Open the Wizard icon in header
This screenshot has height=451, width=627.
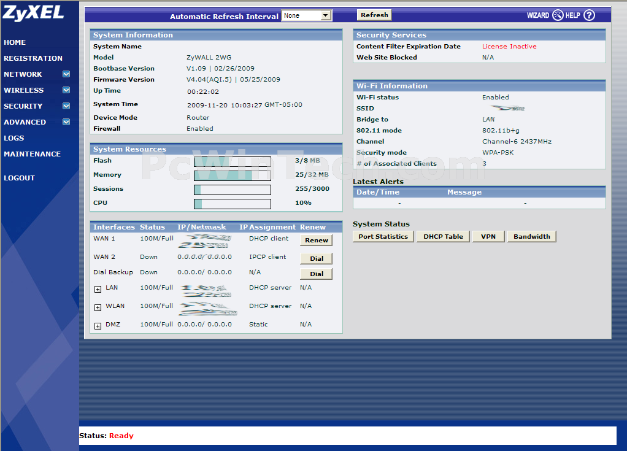click(x=558, y=15)
